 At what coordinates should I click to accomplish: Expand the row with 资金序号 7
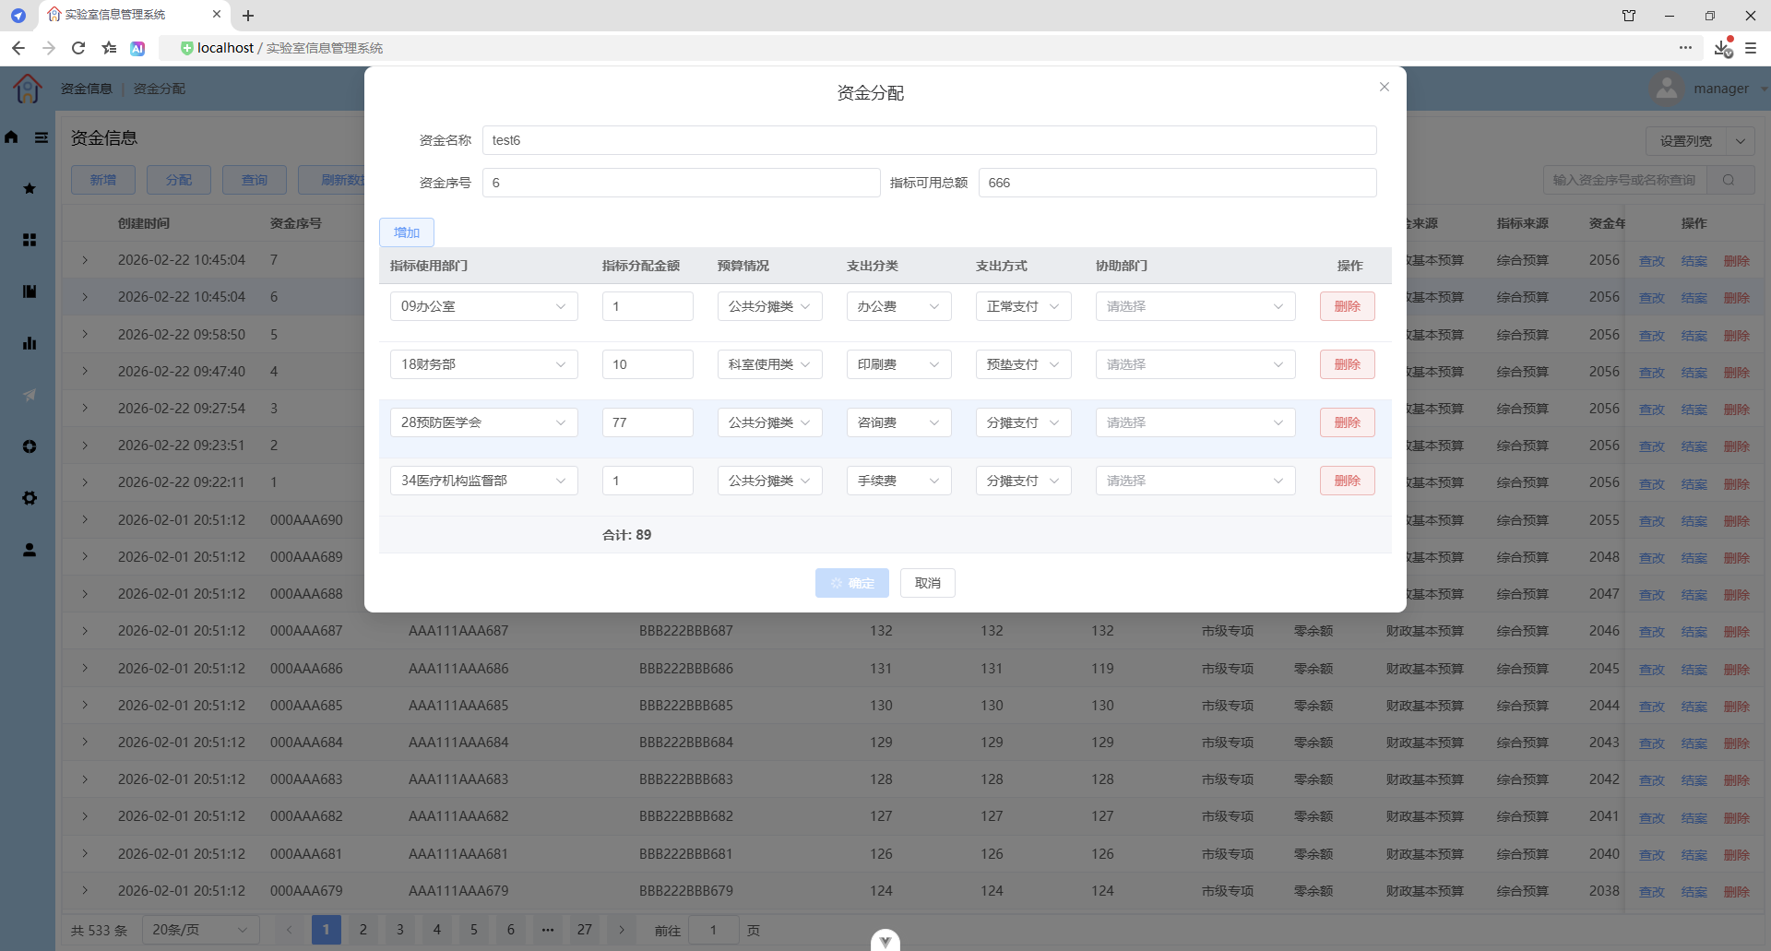(x=85, y=260)
